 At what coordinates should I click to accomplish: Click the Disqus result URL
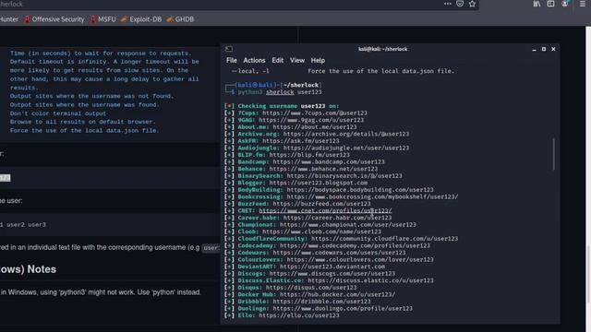[311, 287]
